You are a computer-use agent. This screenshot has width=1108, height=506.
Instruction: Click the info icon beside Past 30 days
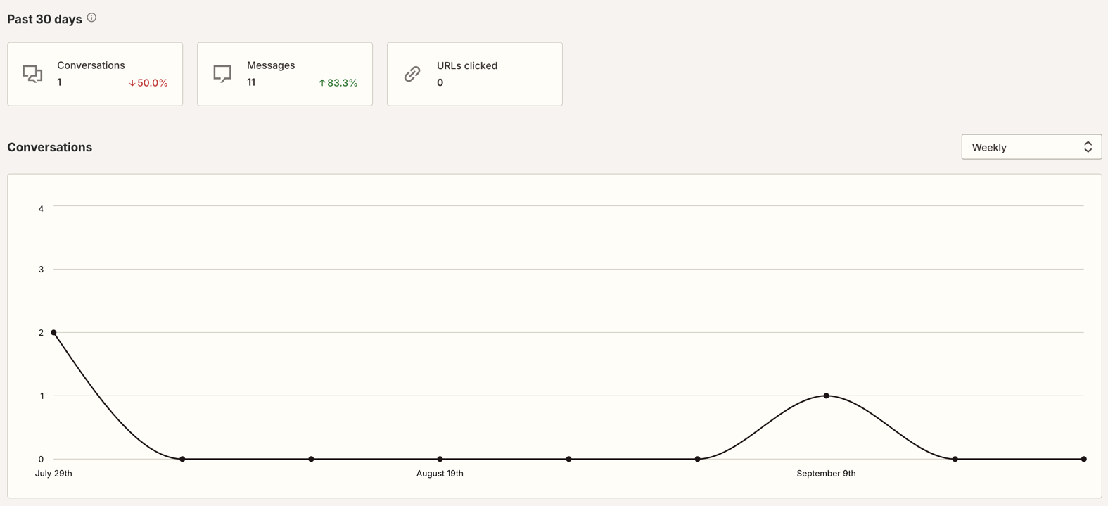pos(91,18)
